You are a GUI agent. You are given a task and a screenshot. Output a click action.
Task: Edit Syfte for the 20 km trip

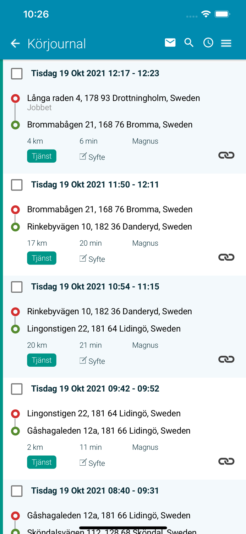tap(92, 361)
